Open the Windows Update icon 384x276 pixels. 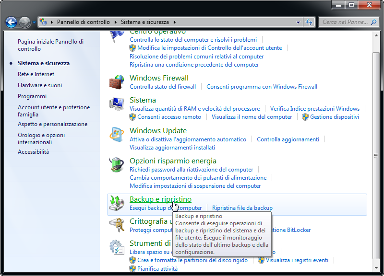117,135
